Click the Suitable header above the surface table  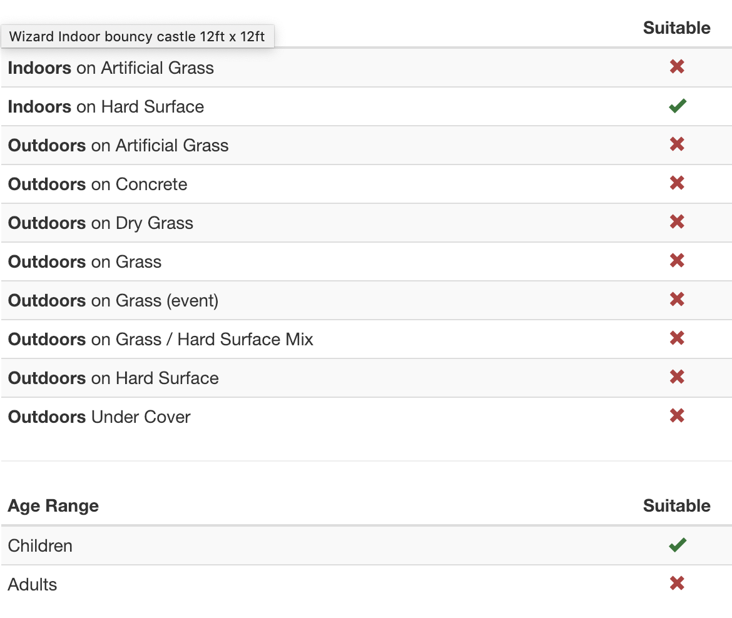(x=676, y=28)
